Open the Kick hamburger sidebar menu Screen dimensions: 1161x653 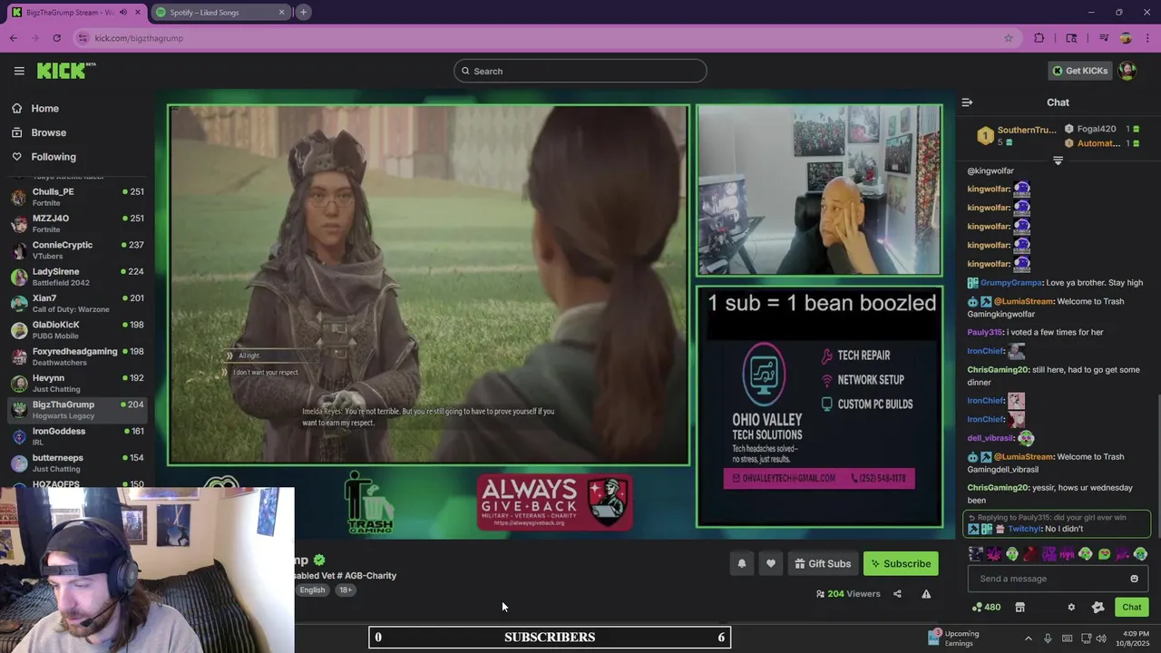(x=19, y=71)
